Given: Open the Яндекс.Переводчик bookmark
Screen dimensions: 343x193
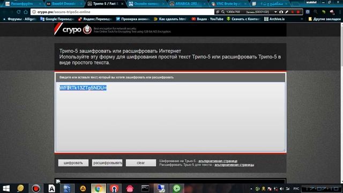Looking at the screenshot, I should click(x=95, y=19).
